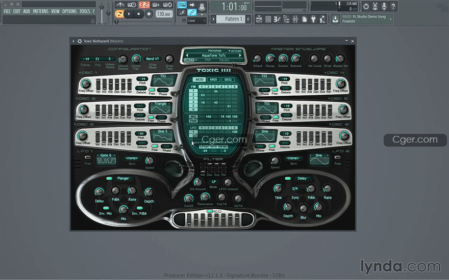Select the MOD tab
Image resolution: width=449 pixels, height=280 pixels.
point(199,79)
